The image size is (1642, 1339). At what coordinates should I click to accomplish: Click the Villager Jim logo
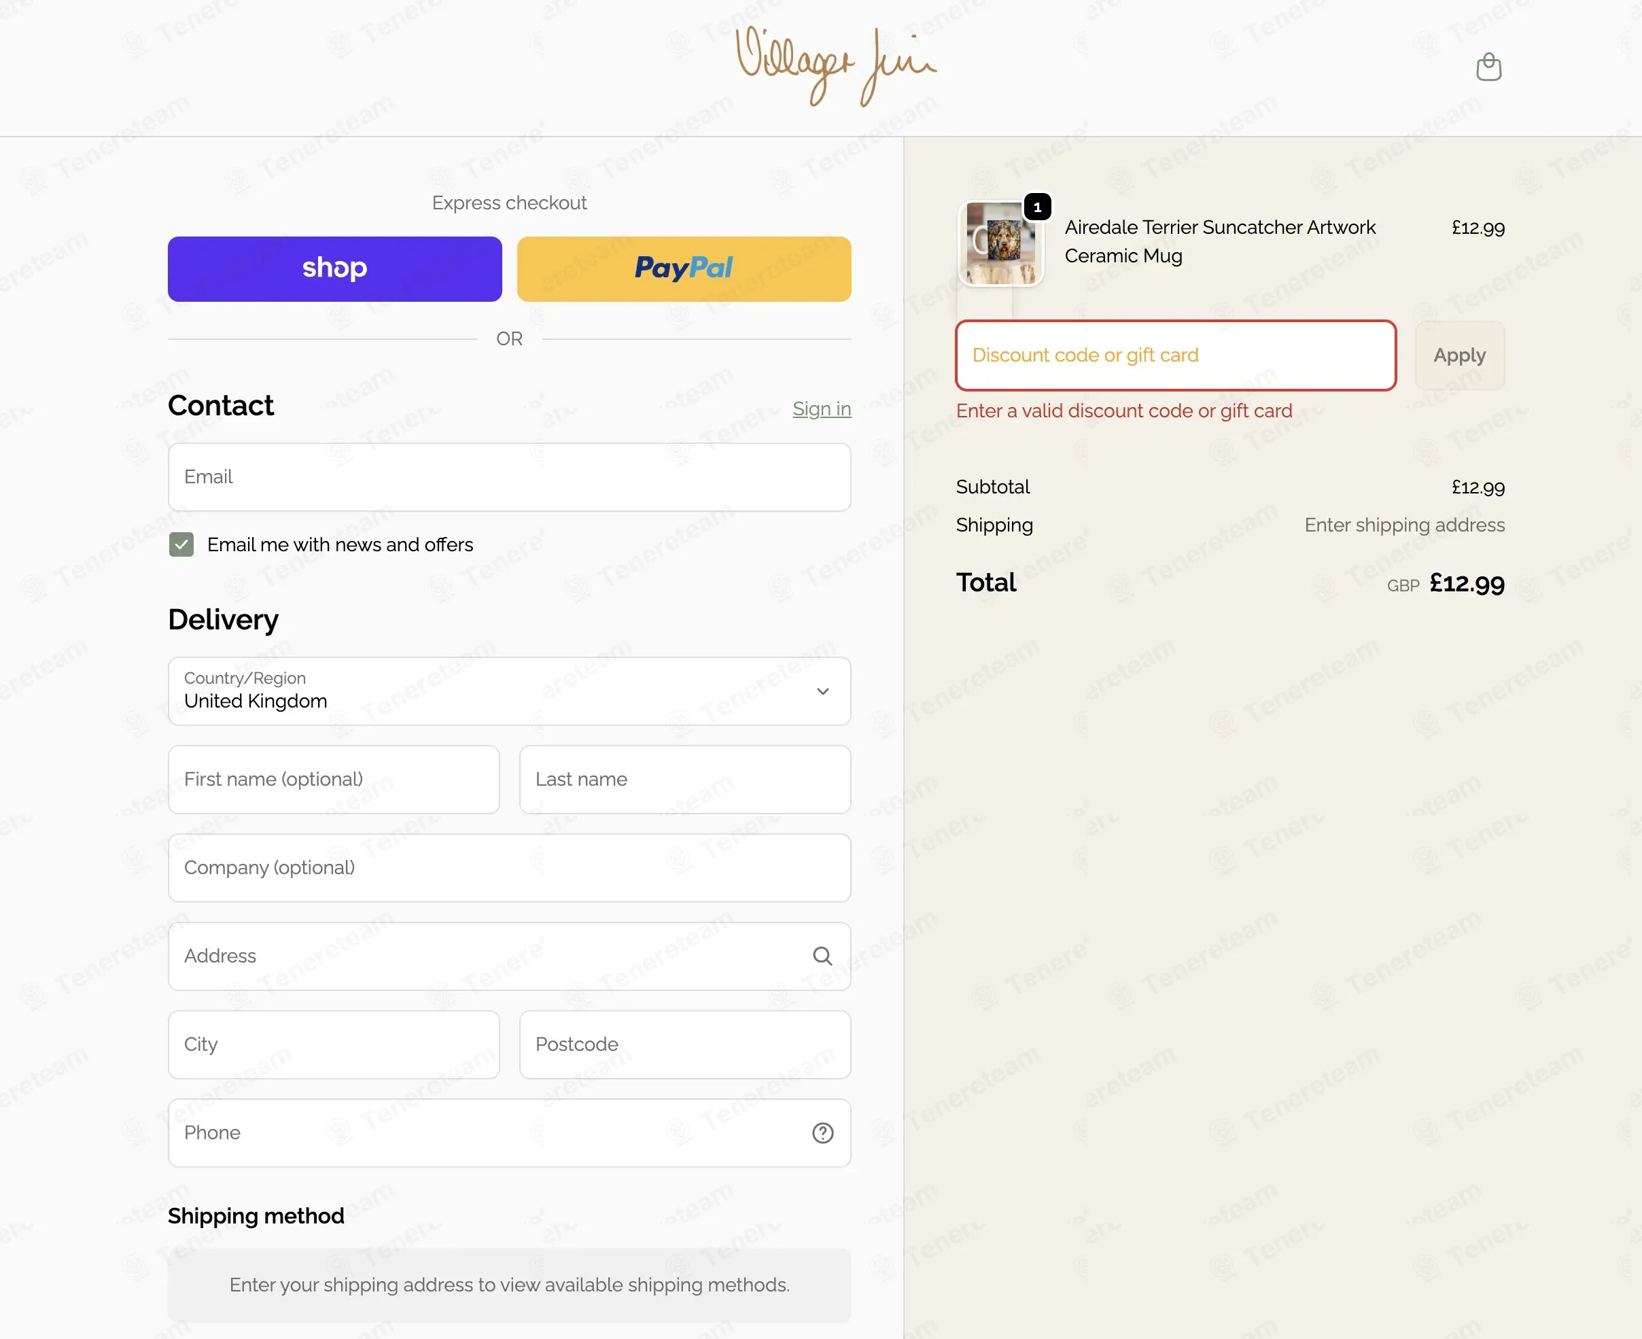click(836, 67)
